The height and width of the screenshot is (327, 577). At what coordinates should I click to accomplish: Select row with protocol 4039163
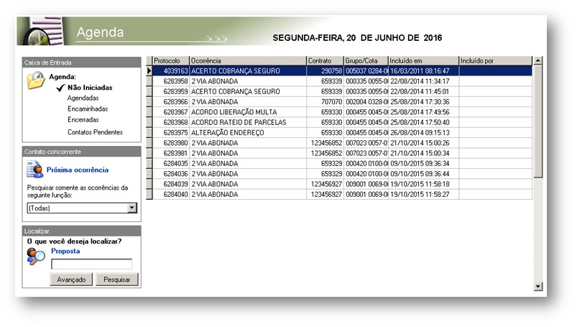click(342, 71)
